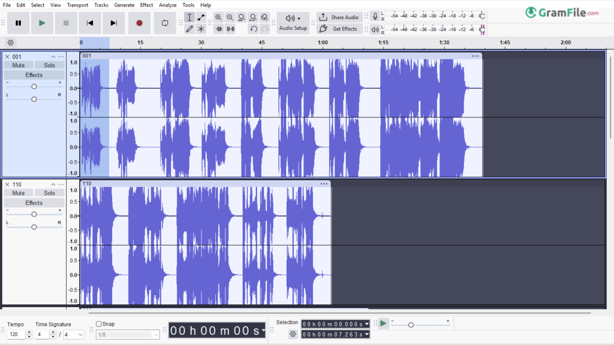The height and width of the screenshot is (345, 614).
Task: Click the Zoom In magnifier
Action: click(218, 17)
